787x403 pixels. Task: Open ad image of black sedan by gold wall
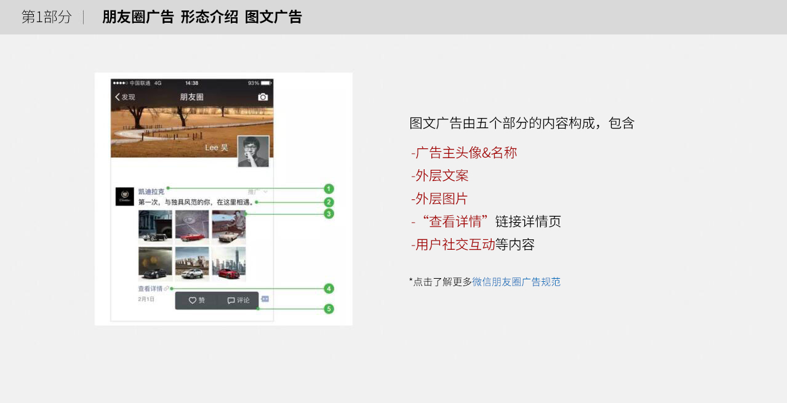click(155, 265)
